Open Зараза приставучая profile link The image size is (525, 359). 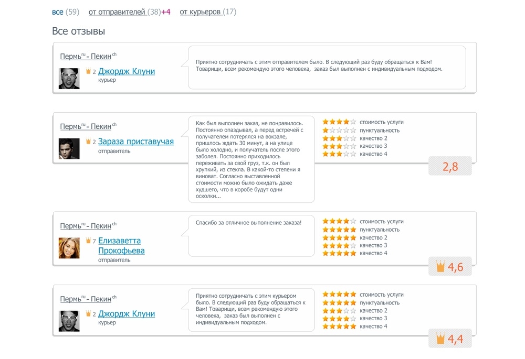[x=136, y=142]
